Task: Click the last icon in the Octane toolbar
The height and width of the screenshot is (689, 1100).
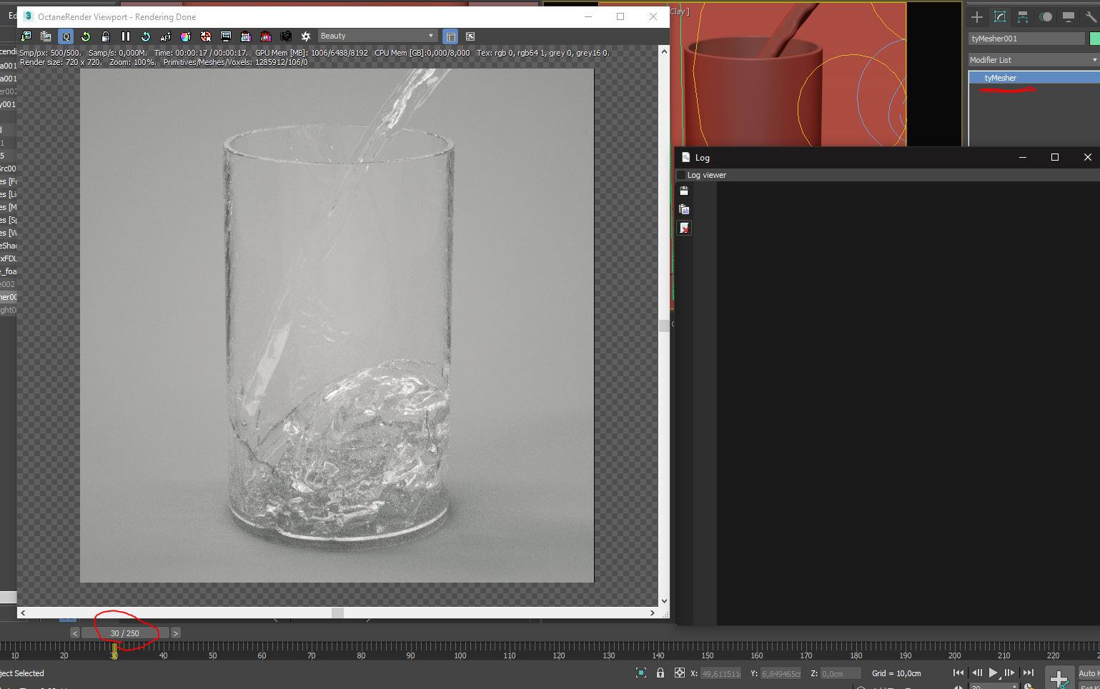Action: 470,36
